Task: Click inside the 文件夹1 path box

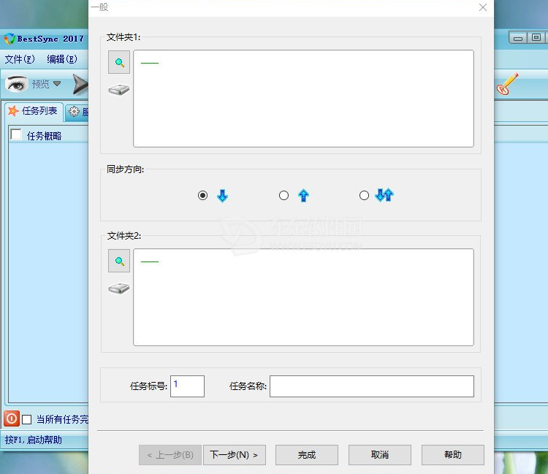Action: point(303,99)
